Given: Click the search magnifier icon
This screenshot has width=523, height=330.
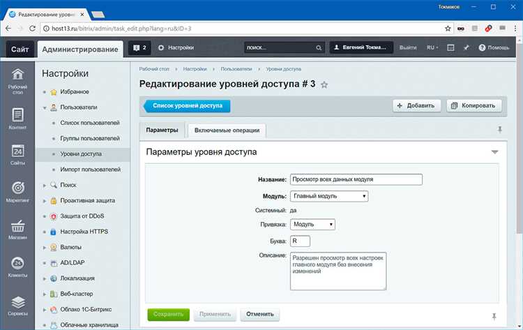Looking at the screenshot, I should point(319,47).
